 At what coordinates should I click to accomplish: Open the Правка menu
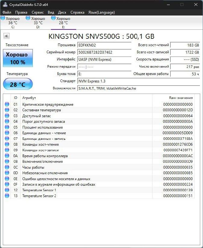click(x=21, y=12)
